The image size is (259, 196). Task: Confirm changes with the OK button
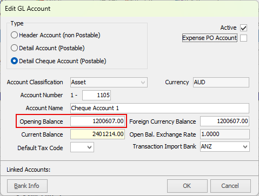[187, 186]
